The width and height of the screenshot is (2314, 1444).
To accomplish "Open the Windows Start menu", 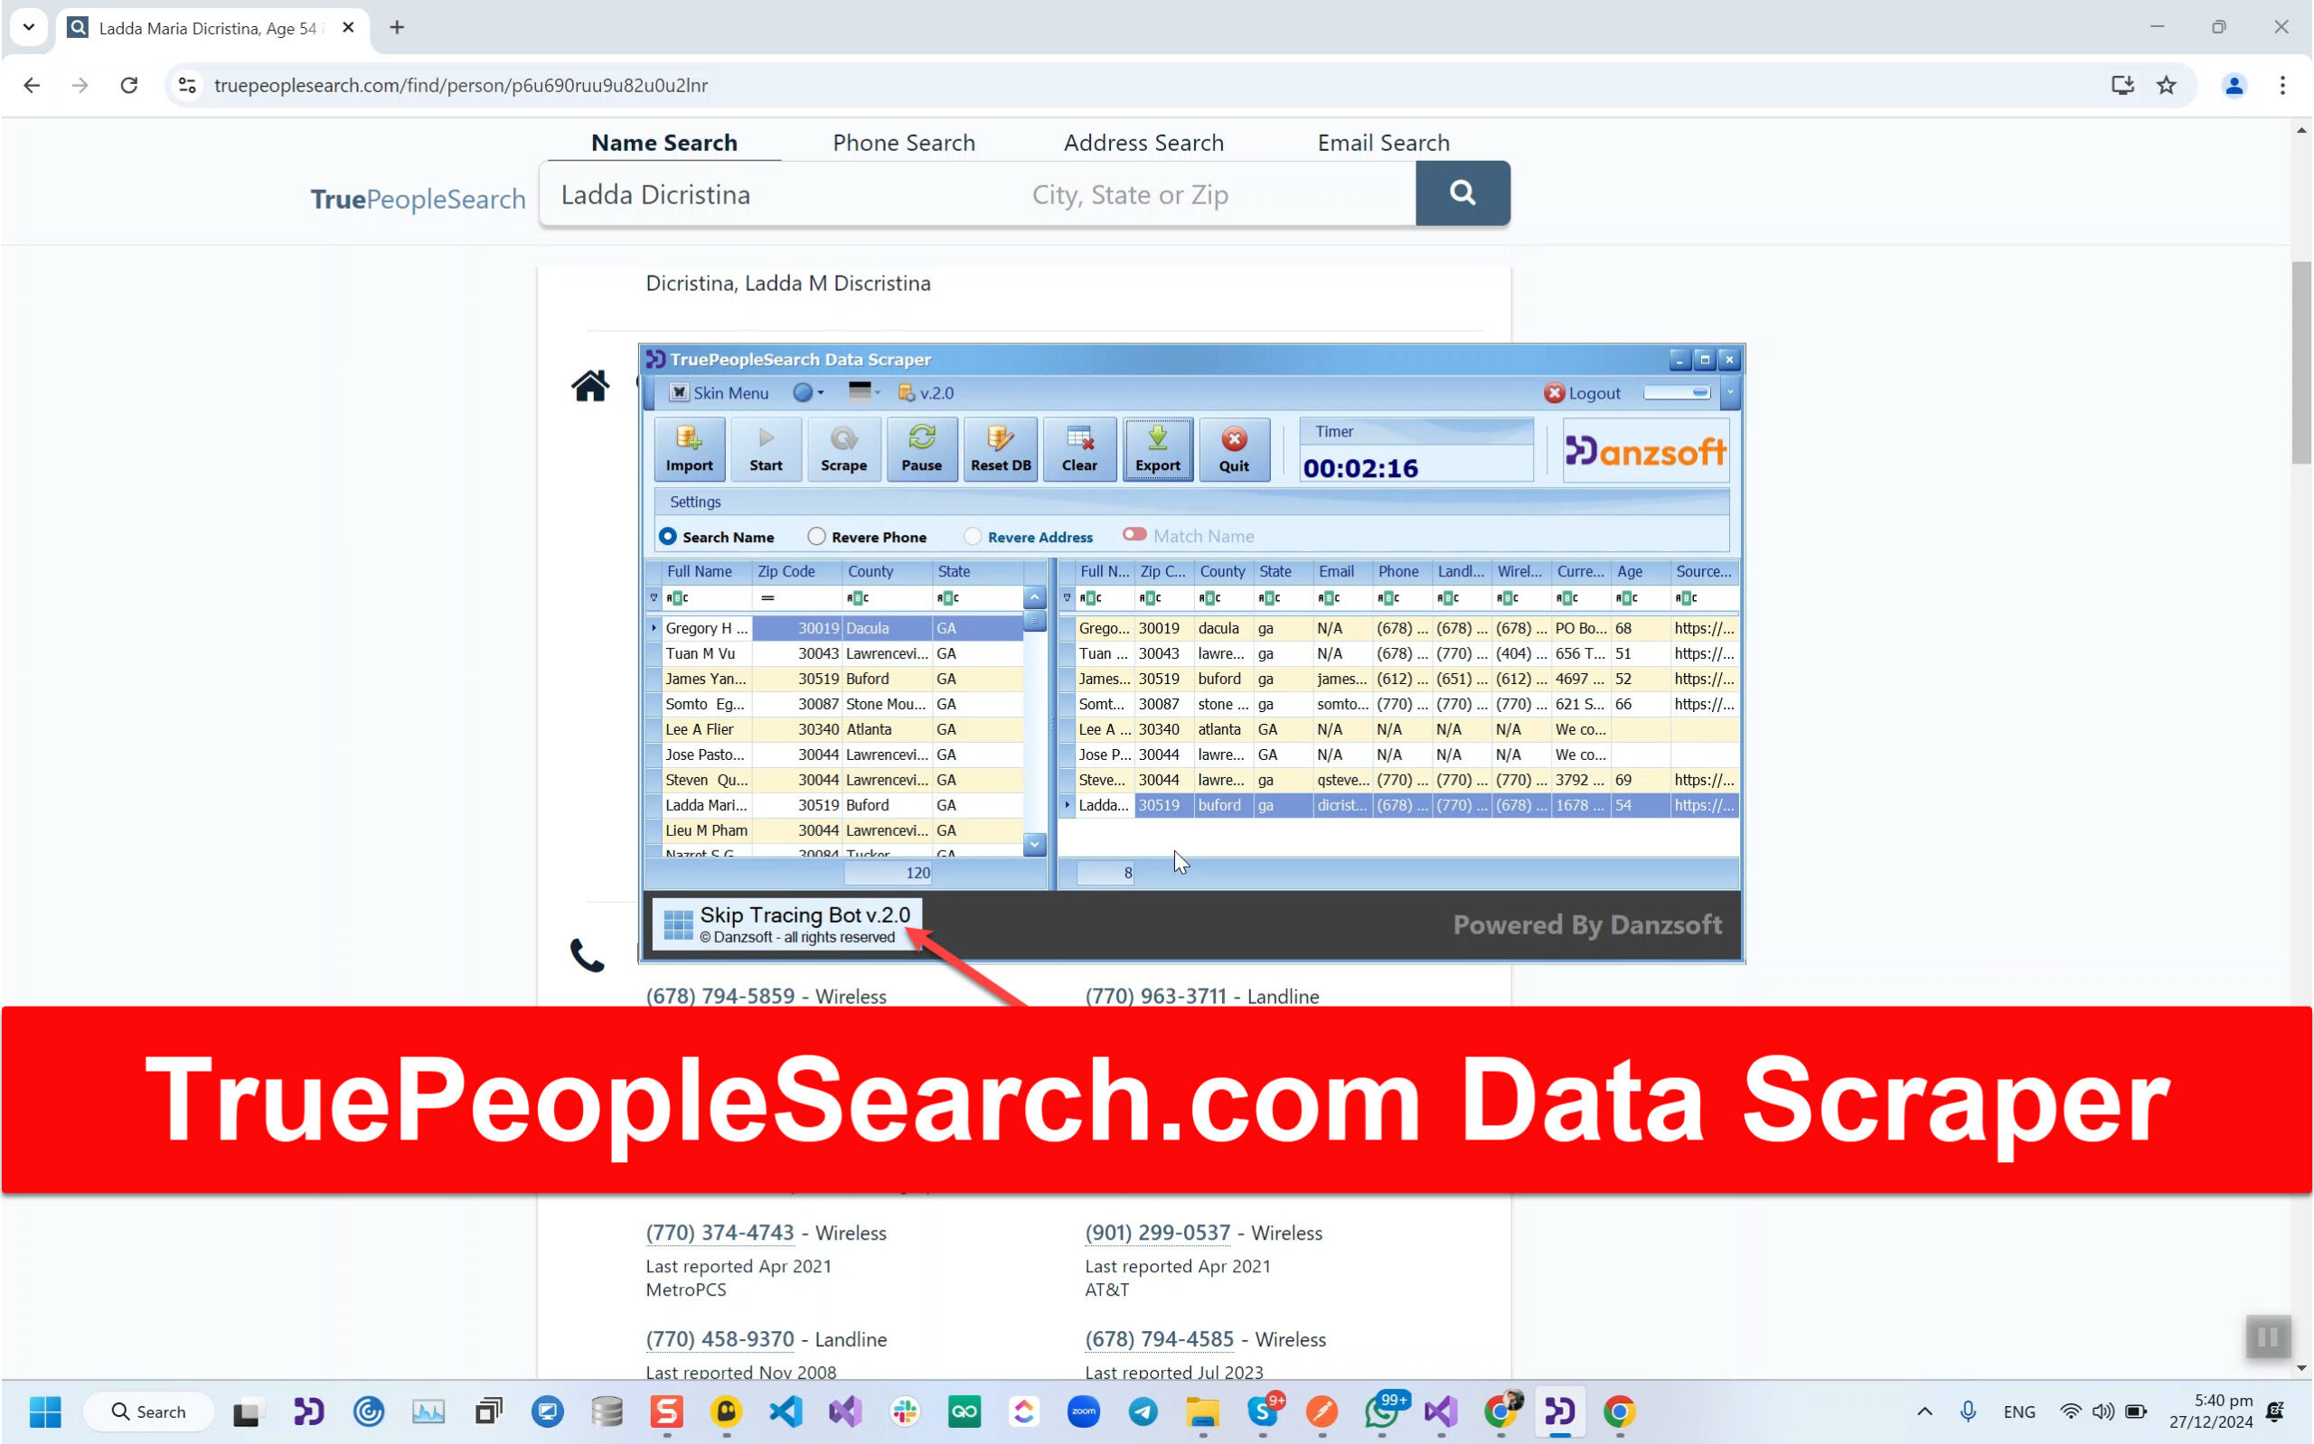I will pos(45,1411).
